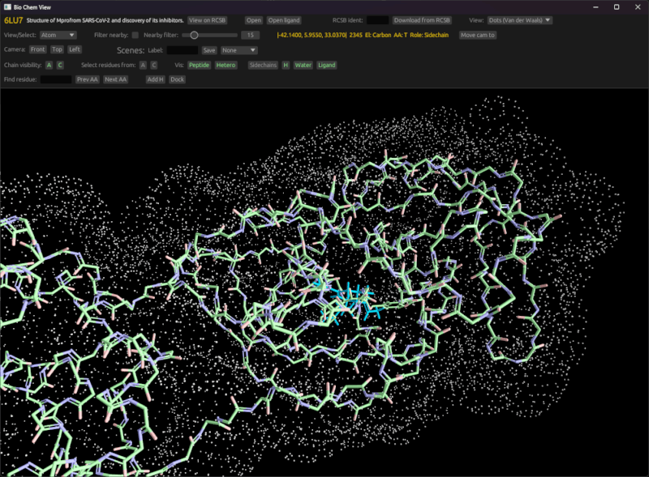Switch to the Left camera view
This screenshot has width=649, height=477.
(74, 49)
